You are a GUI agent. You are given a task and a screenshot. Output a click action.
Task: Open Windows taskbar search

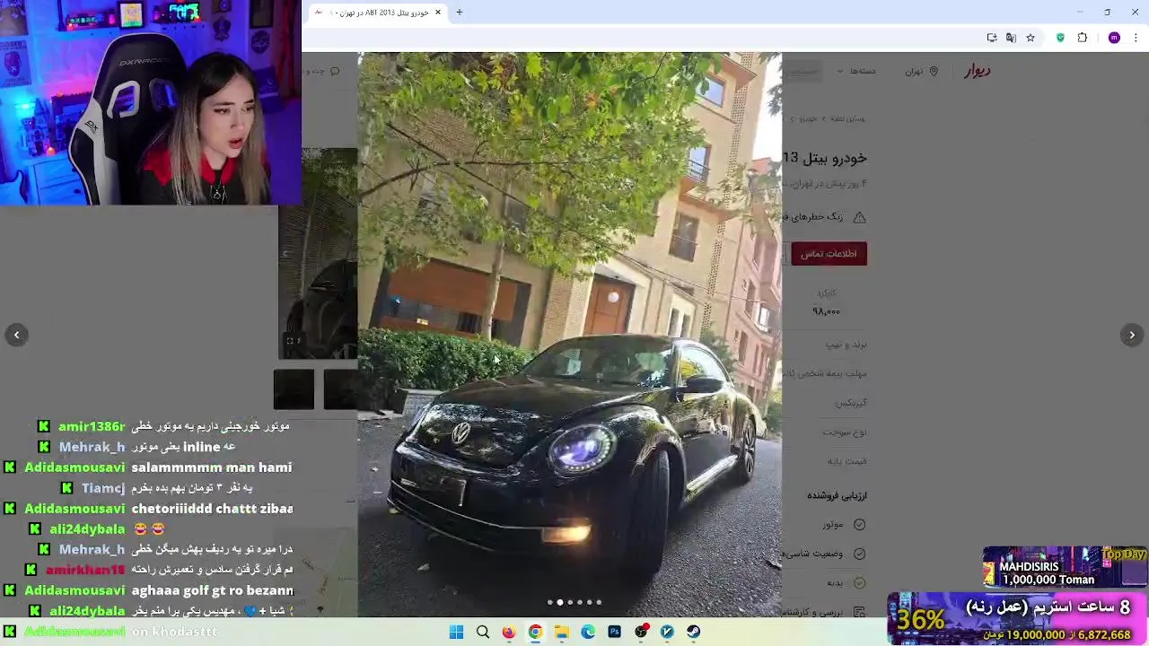pyautogui.click(x=483, y=632)
